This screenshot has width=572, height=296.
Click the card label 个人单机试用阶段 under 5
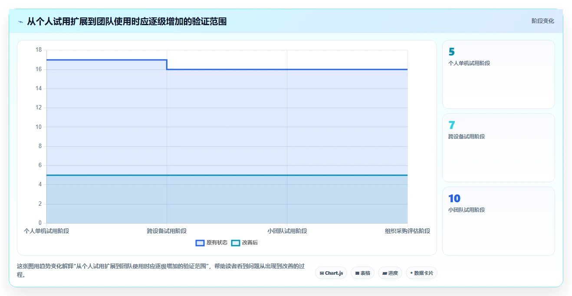click(469, 63)
